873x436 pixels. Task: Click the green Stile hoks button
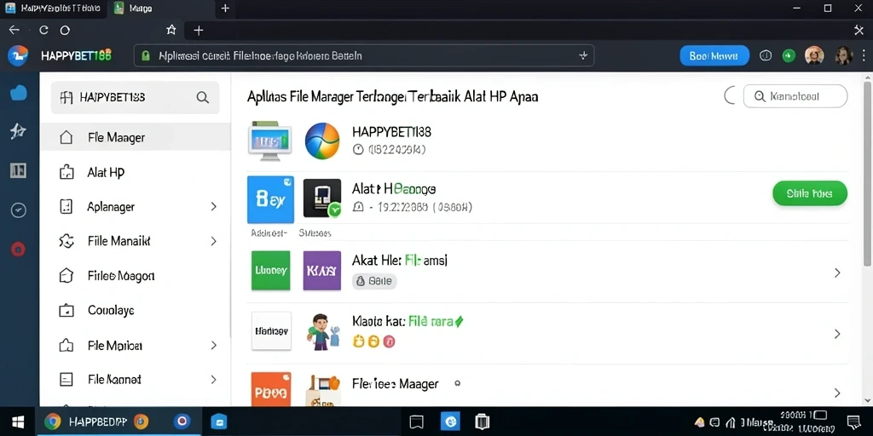click(x=810, y=193)
